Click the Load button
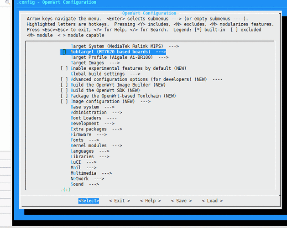 point(212,201)
